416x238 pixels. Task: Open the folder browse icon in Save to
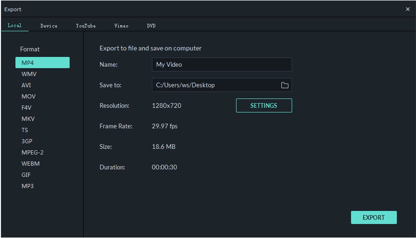(285, 85)
